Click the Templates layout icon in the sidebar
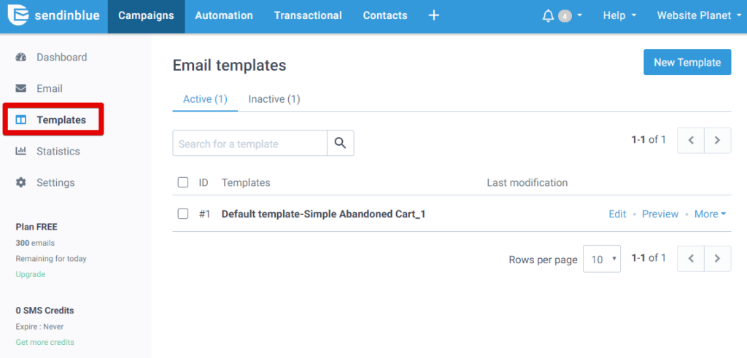 21,120
